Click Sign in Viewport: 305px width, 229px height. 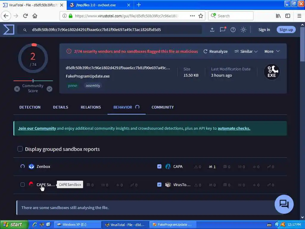[264, 30]
